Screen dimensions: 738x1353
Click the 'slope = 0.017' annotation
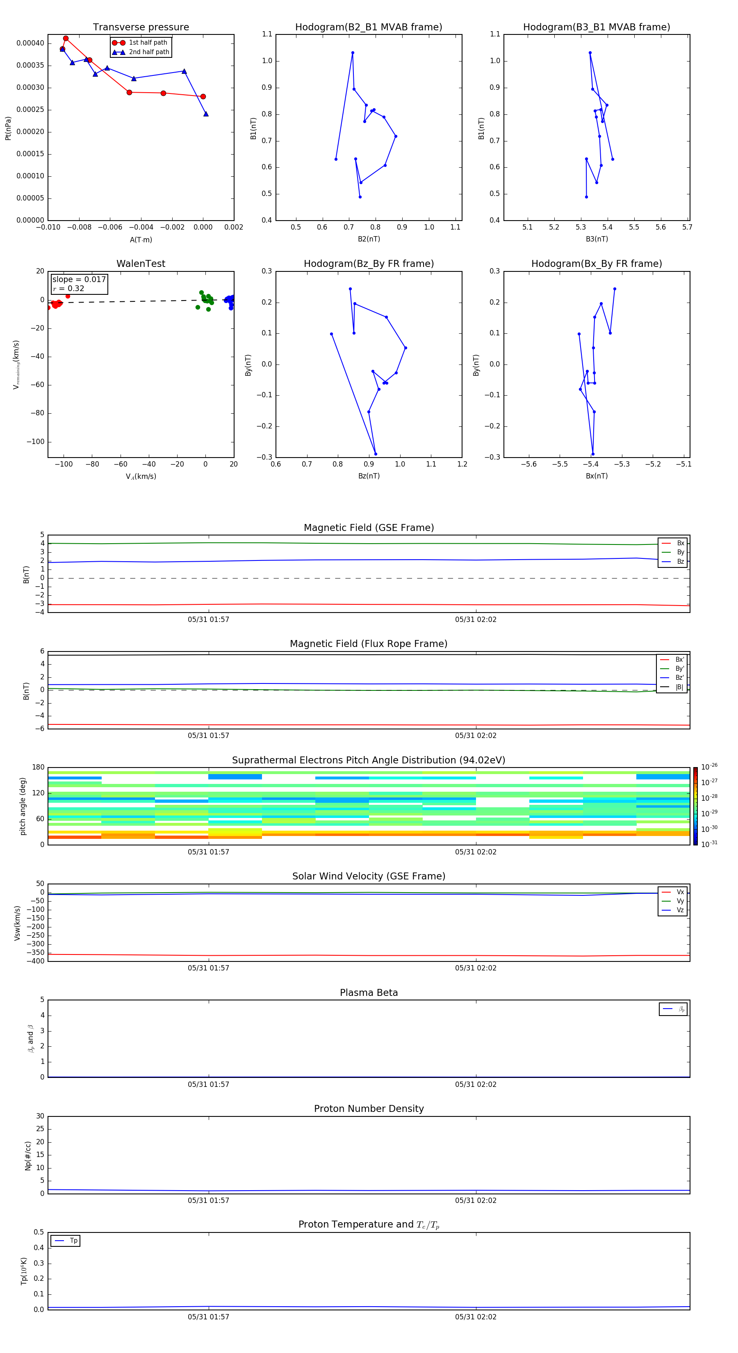point(79,280)
